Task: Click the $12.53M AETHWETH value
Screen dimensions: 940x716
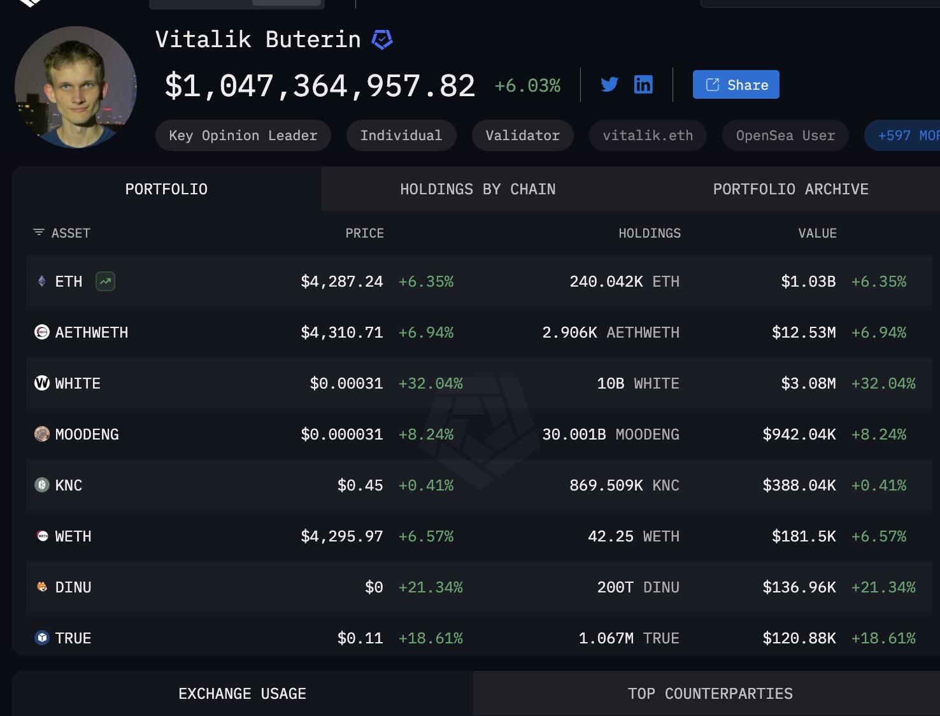Action: (x=804, y=333)
